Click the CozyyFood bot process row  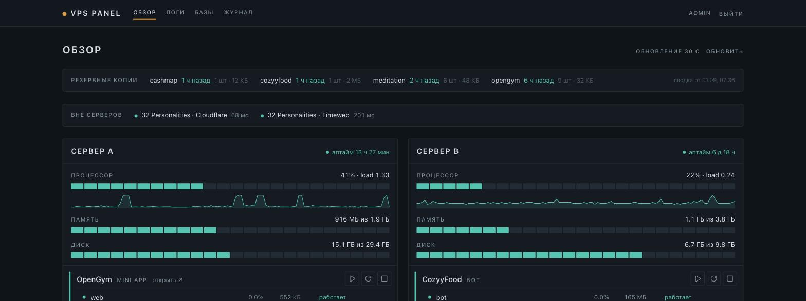pyautogui.click(x=579, y=297)
